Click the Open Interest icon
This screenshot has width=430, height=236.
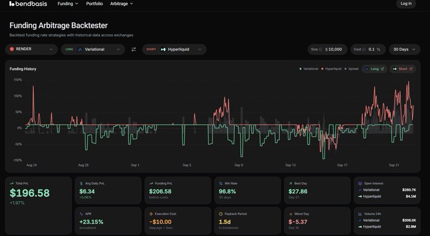[360, 184]
